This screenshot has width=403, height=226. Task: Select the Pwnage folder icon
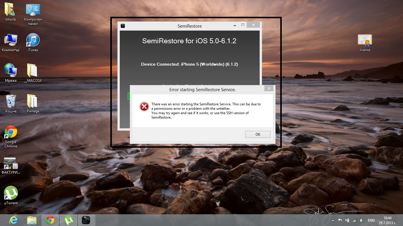[33, 104]
